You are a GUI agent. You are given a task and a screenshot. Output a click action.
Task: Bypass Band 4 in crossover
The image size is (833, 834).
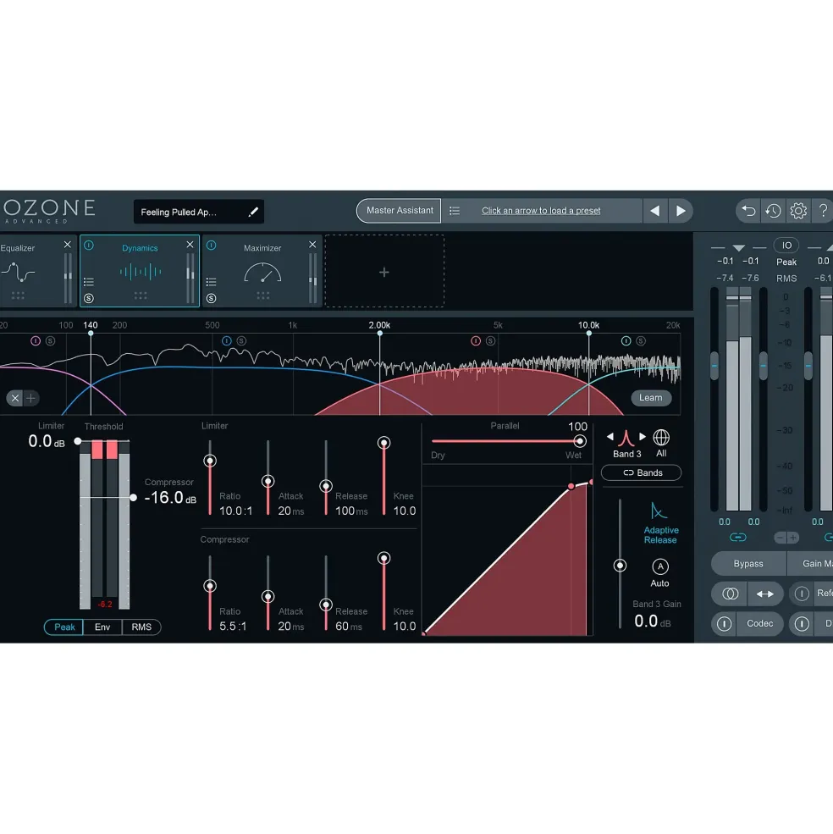[x=626, y=341]
